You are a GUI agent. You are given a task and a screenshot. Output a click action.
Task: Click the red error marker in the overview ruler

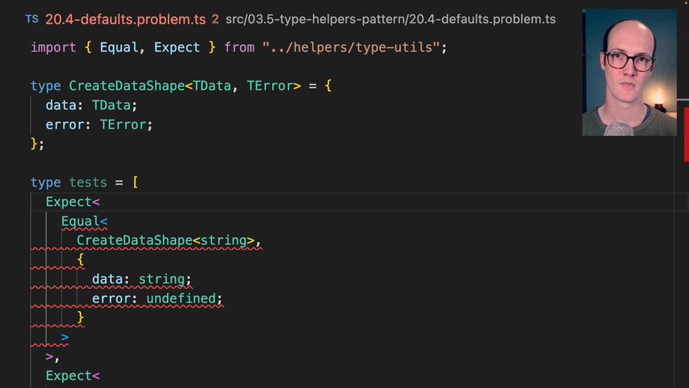point(685,133)
